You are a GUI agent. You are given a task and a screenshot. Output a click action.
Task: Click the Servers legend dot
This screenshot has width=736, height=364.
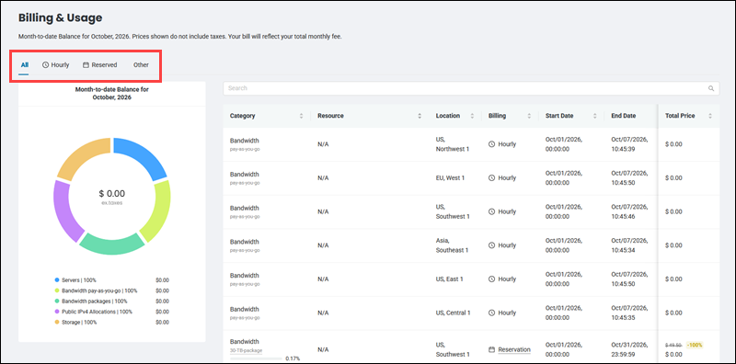click(57, 280)
